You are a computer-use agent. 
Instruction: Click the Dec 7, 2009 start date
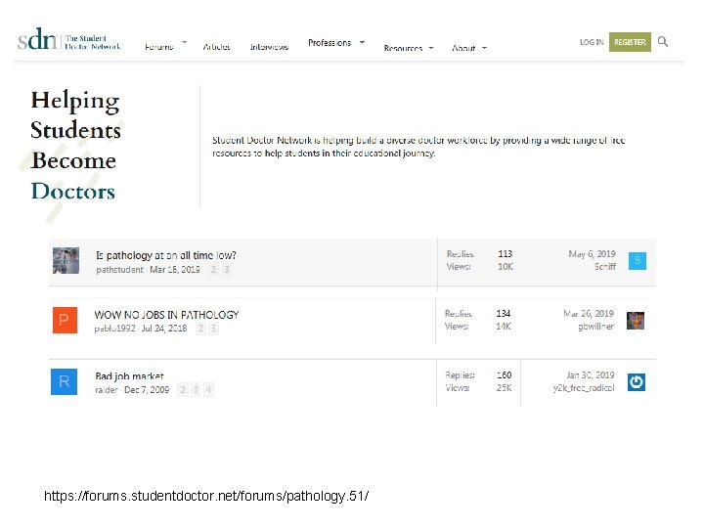click(147, 390)
